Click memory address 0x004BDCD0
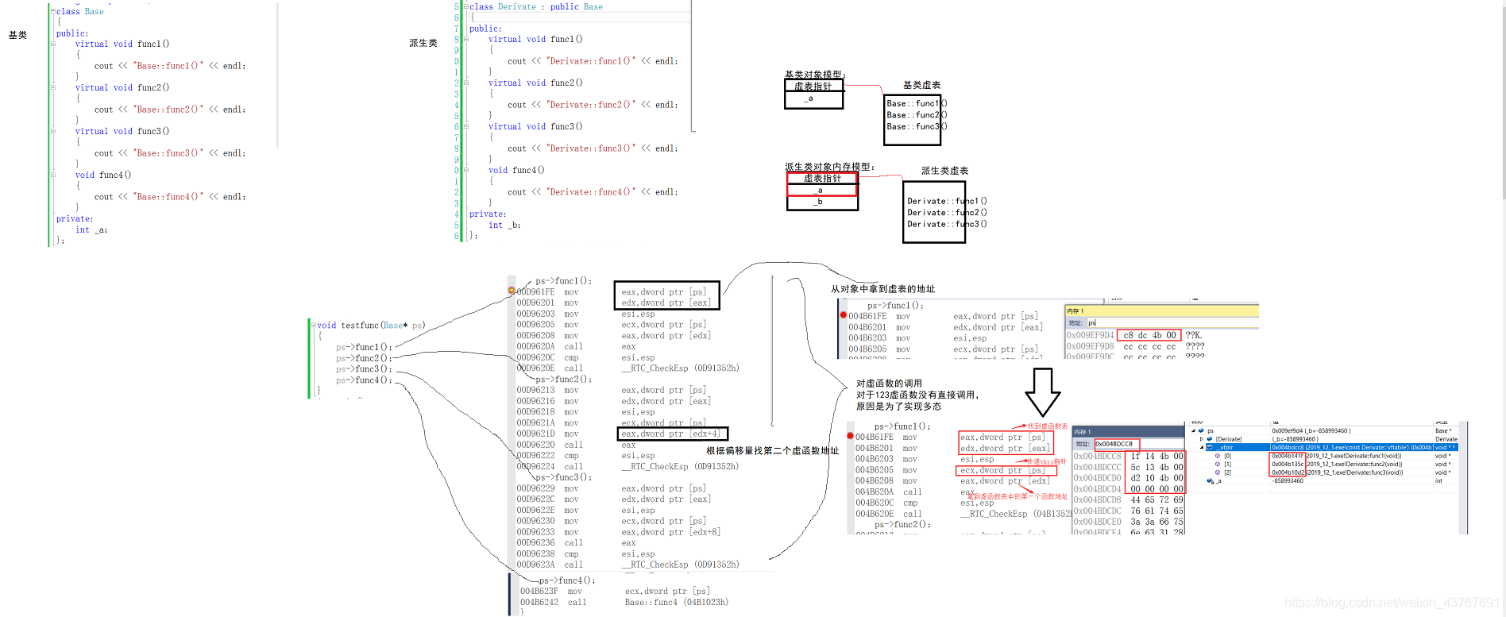The image size is (1506, 617). 1097,478
